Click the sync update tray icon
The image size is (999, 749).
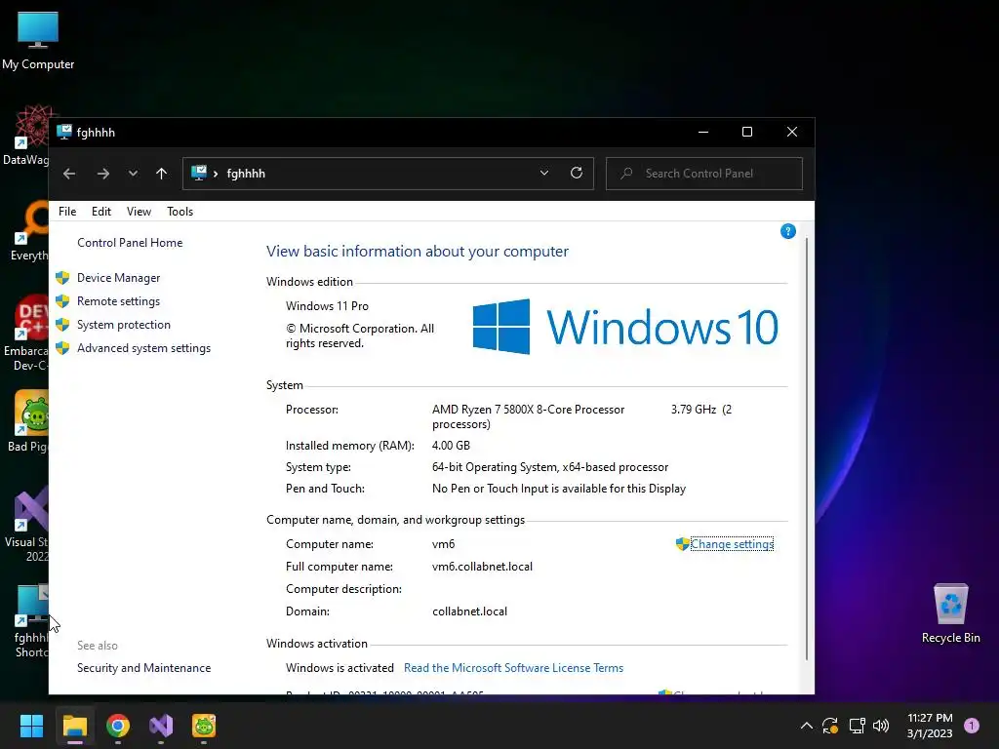pyautogui.click(x=830, y=726)
